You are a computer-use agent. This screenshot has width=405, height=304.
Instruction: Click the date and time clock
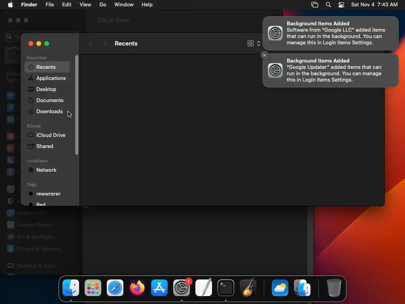(374, 5)
